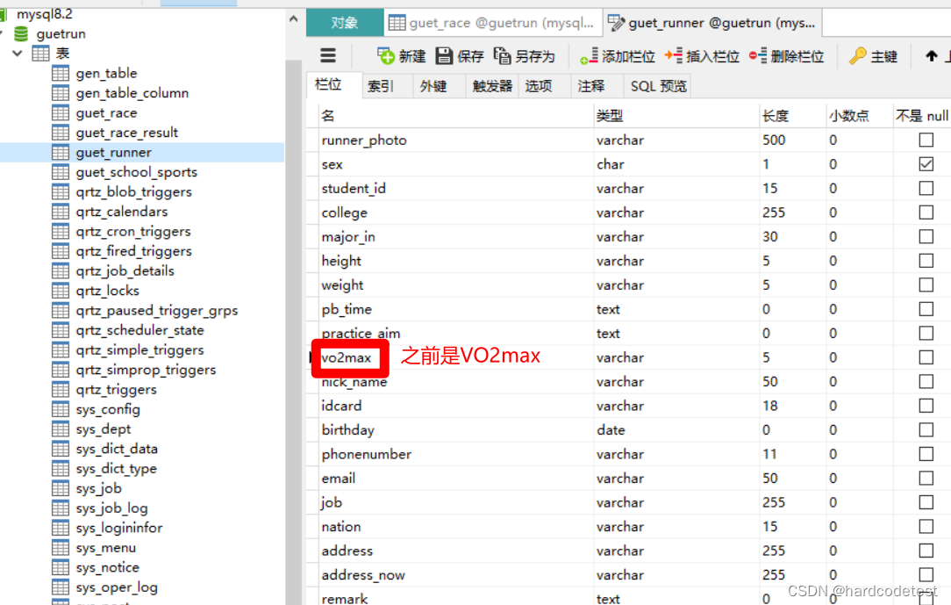The width and height of the screenshot is (951, 605).
Task: Click the table icon beside guet_race
Action: tap(61, 113)
